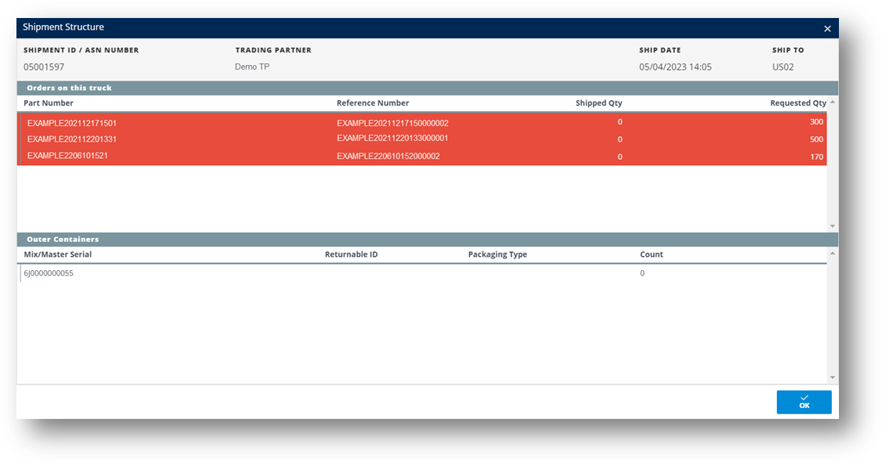Click reference number EXAMPLE20211217150000002
This screenshot has width=882, height=462.
click(392, 123)
